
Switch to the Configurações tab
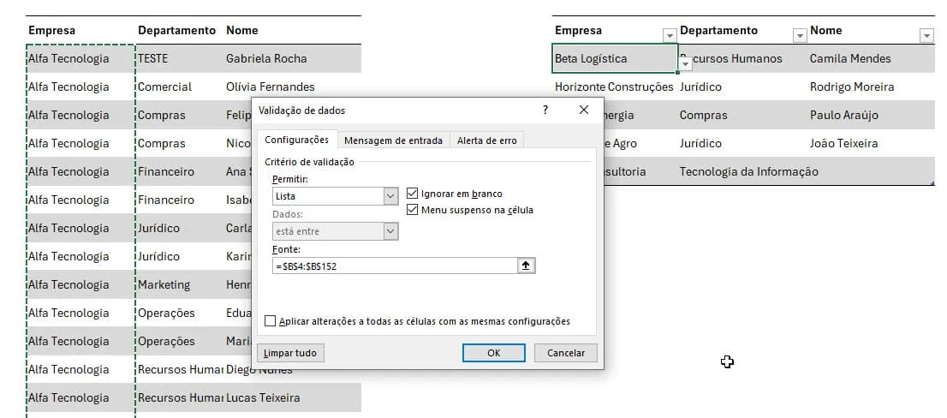coord(296,140)
